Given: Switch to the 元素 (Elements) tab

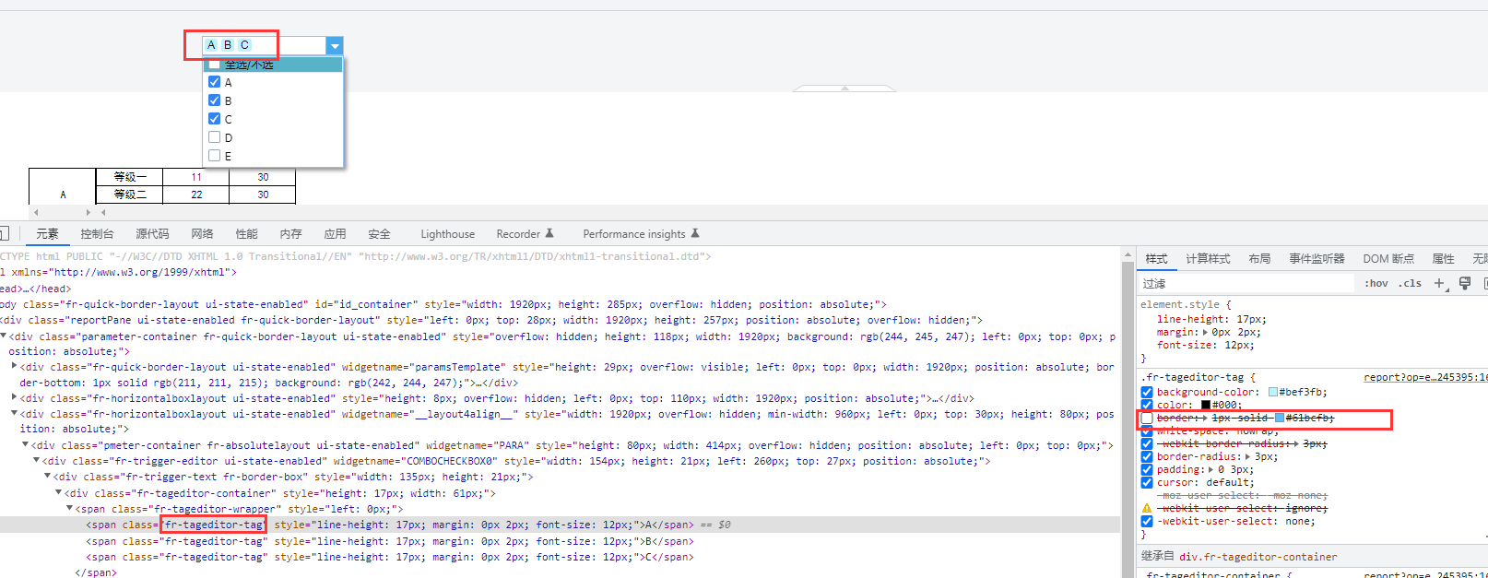Looking at the screenshot, I should pos(47,234).
